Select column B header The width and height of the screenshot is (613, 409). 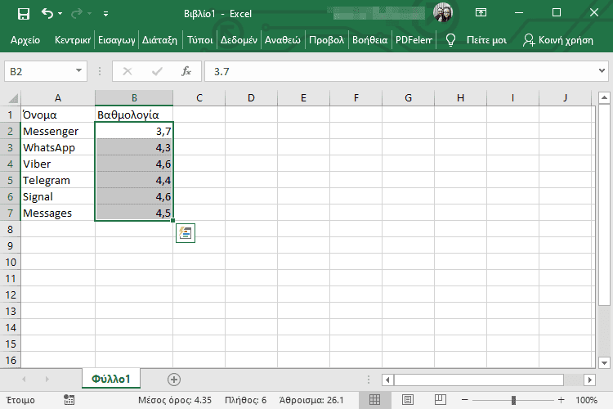(x=134, y=98)
